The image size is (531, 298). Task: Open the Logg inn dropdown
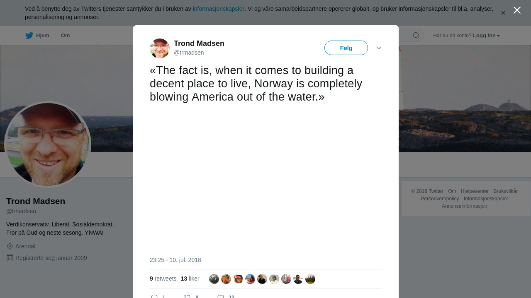pos(486,36)
